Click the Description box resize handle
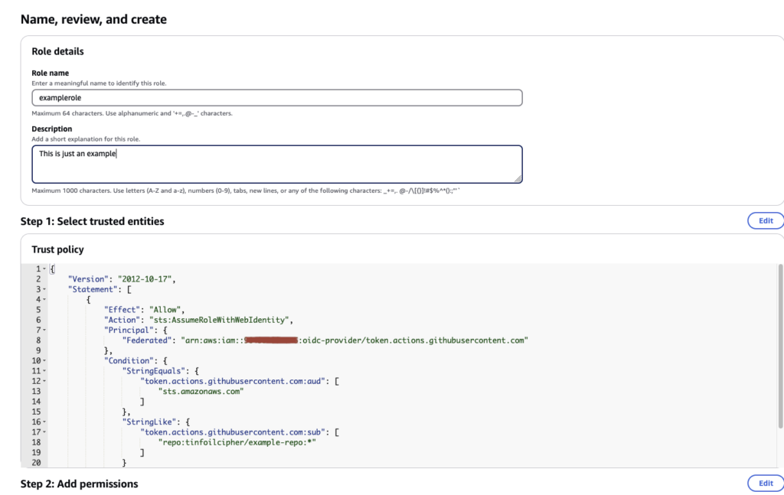Viewport: 784px width, 495px height. 518,179
